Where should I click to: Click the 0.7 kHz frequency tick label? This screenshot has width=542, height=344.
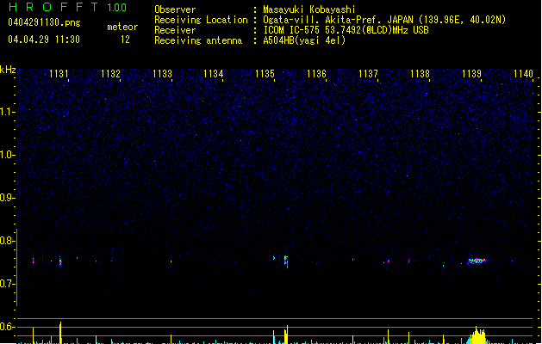tap(8, 284)
